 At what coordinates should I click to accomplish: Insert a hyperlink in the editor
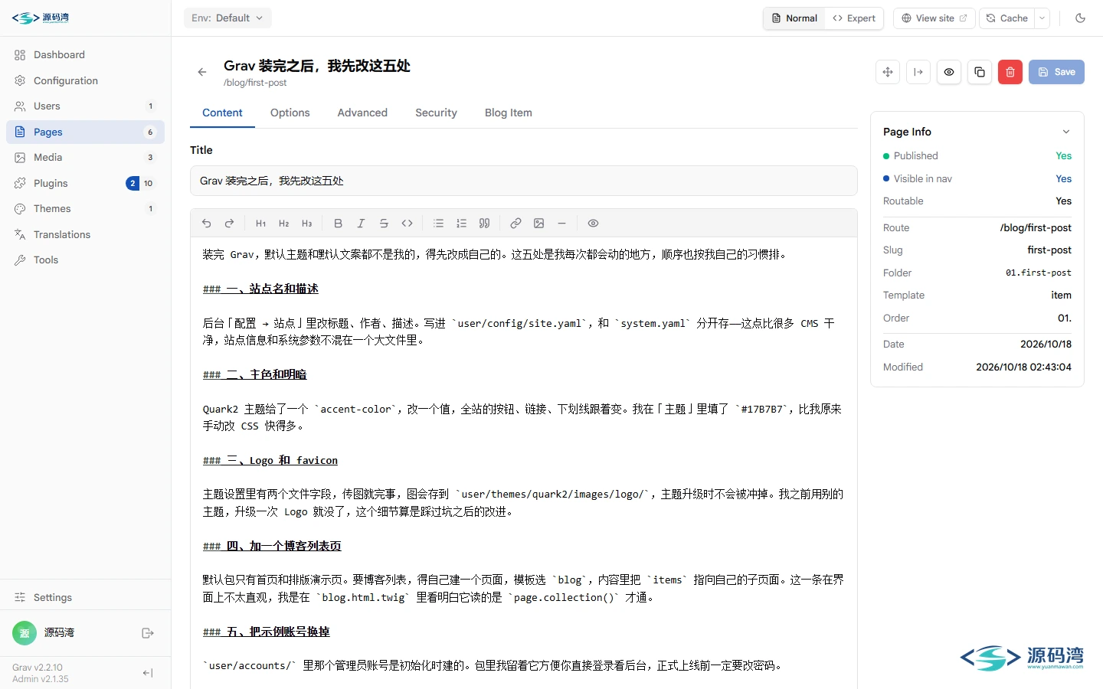point(515,224)
